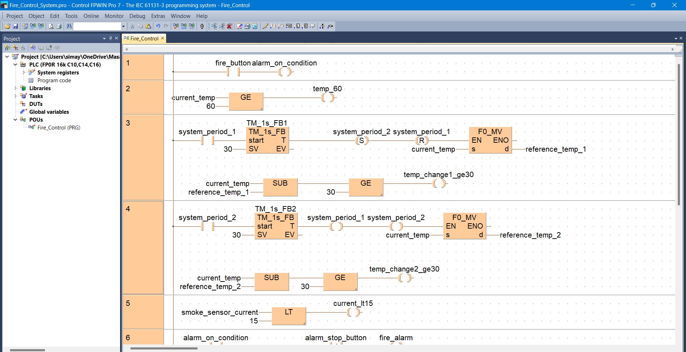This screenshot has height=352, width=686.
Task: Close the Fire_Control tab
Action: click(163, 38)
